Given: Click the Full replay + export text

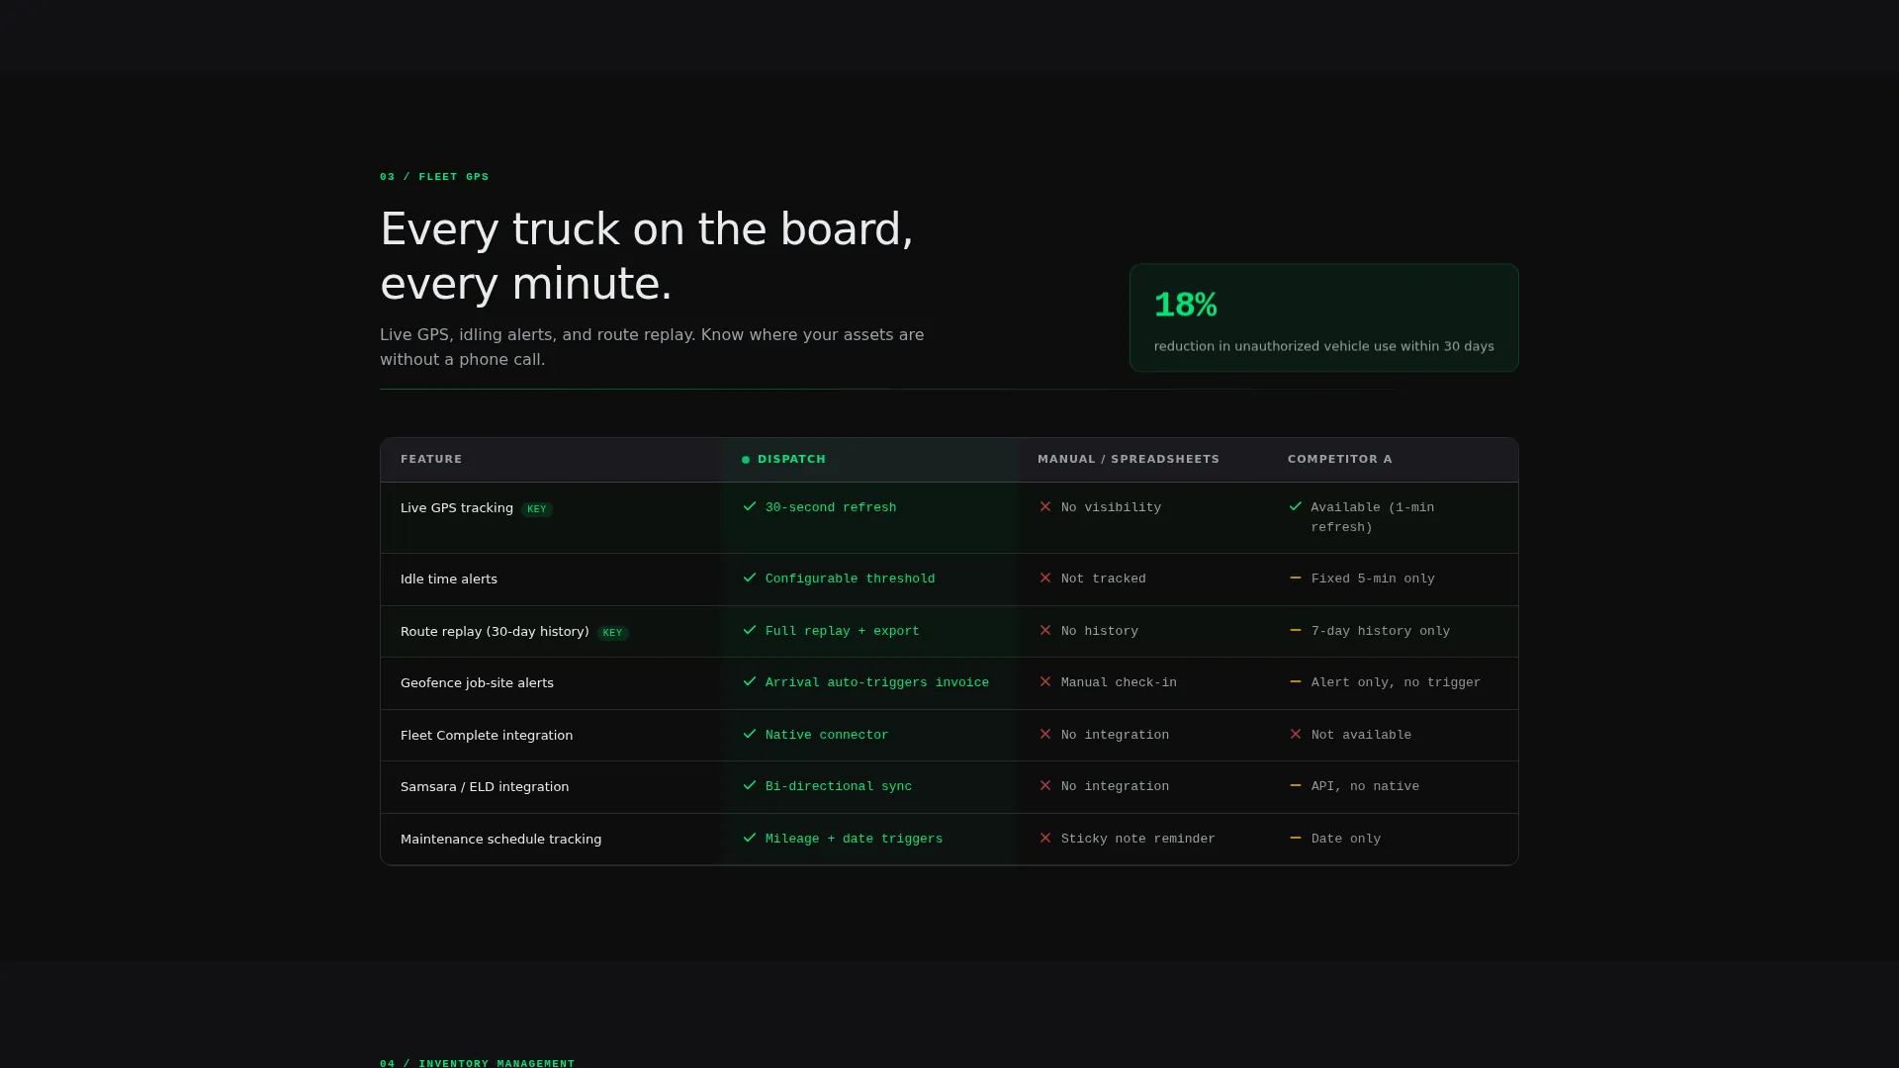Looking at the screenshot, I should (843, 631).
